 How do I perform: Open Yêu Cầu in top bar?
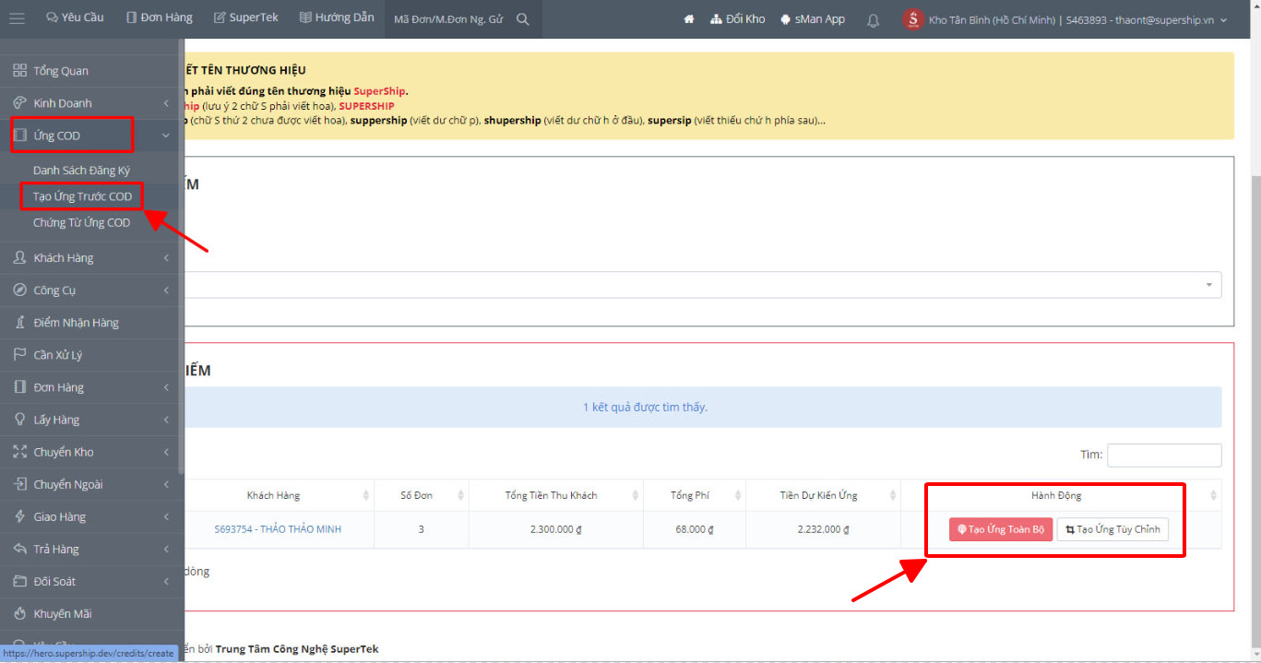point(75,18)
